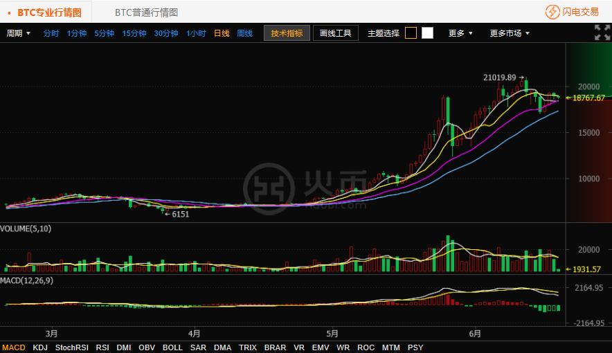Switch to the 15分钟 interval
This screenshot has width=612, height=353.
134,33
